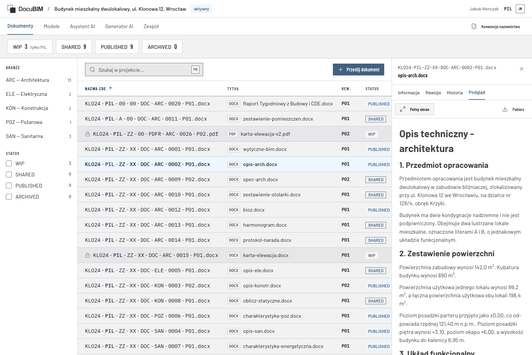Click the sort arrow beside Nazwa CDE
Screen dimensions: 532x355
pos(110,88)
